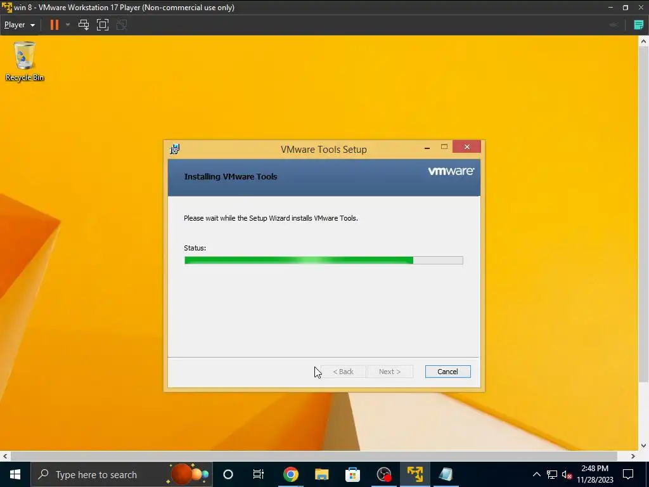Cancel the VMware Tools installation

point(447,372)
